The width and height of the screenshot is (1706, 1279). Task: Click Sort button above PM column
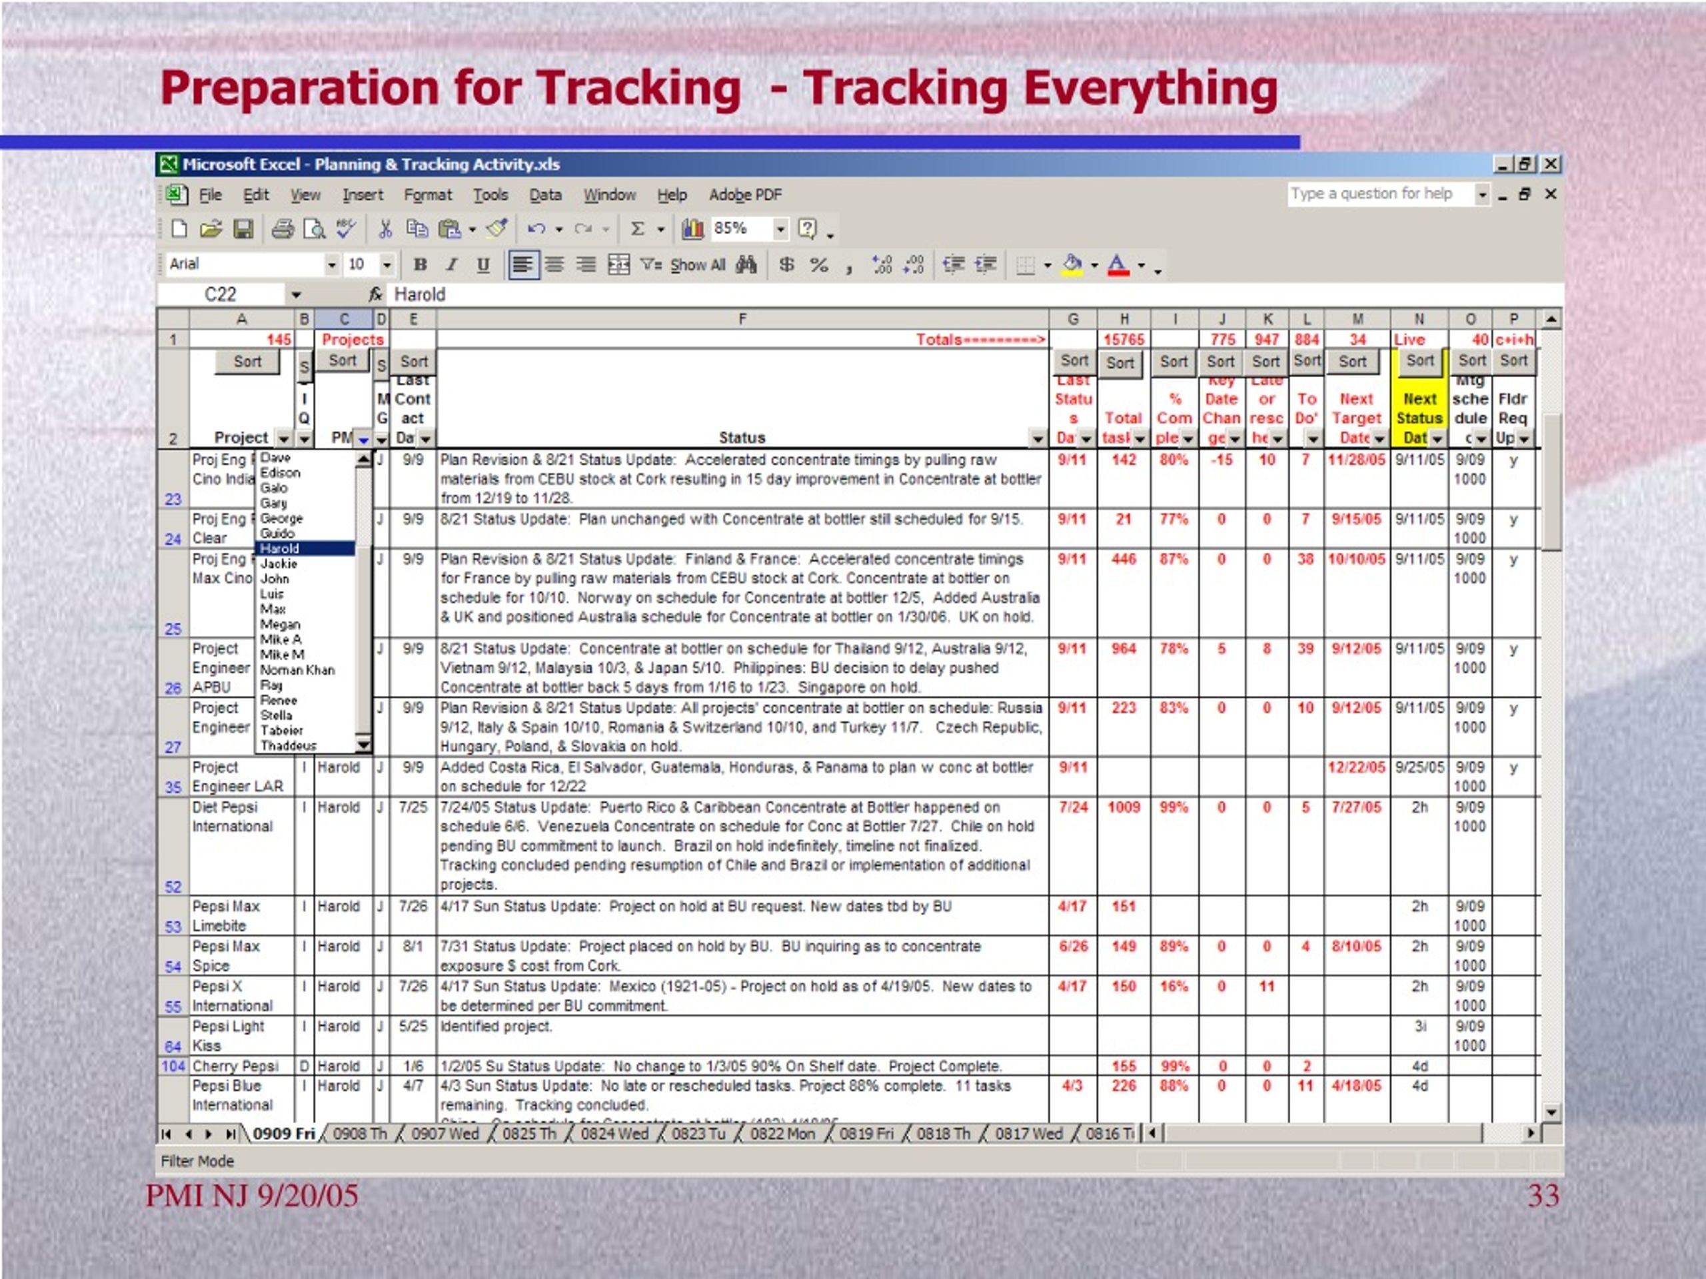(343, 361)
